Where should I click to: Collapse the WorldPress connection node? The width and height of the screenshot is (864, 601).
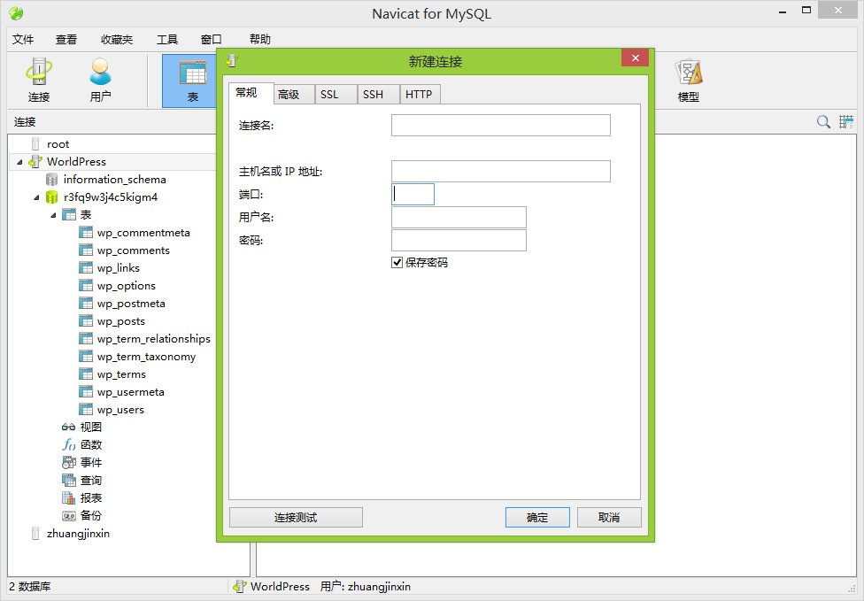pos(19,162)
